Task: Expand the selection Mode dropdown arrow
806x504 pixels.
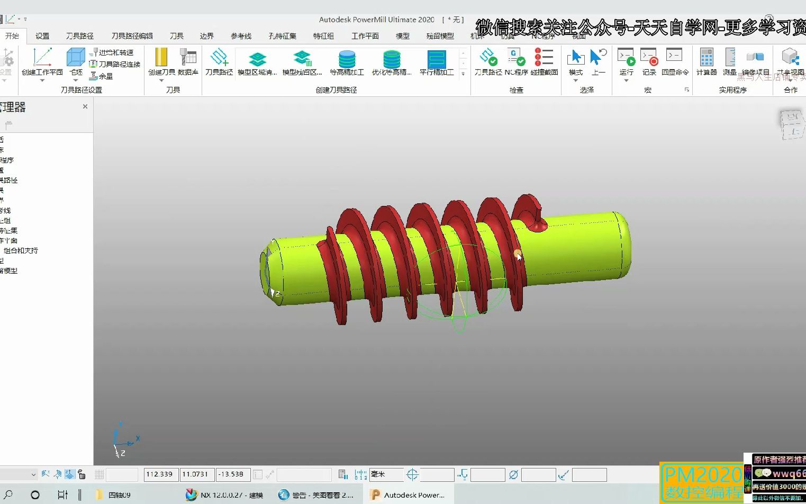Action: [x=575, y=80]
